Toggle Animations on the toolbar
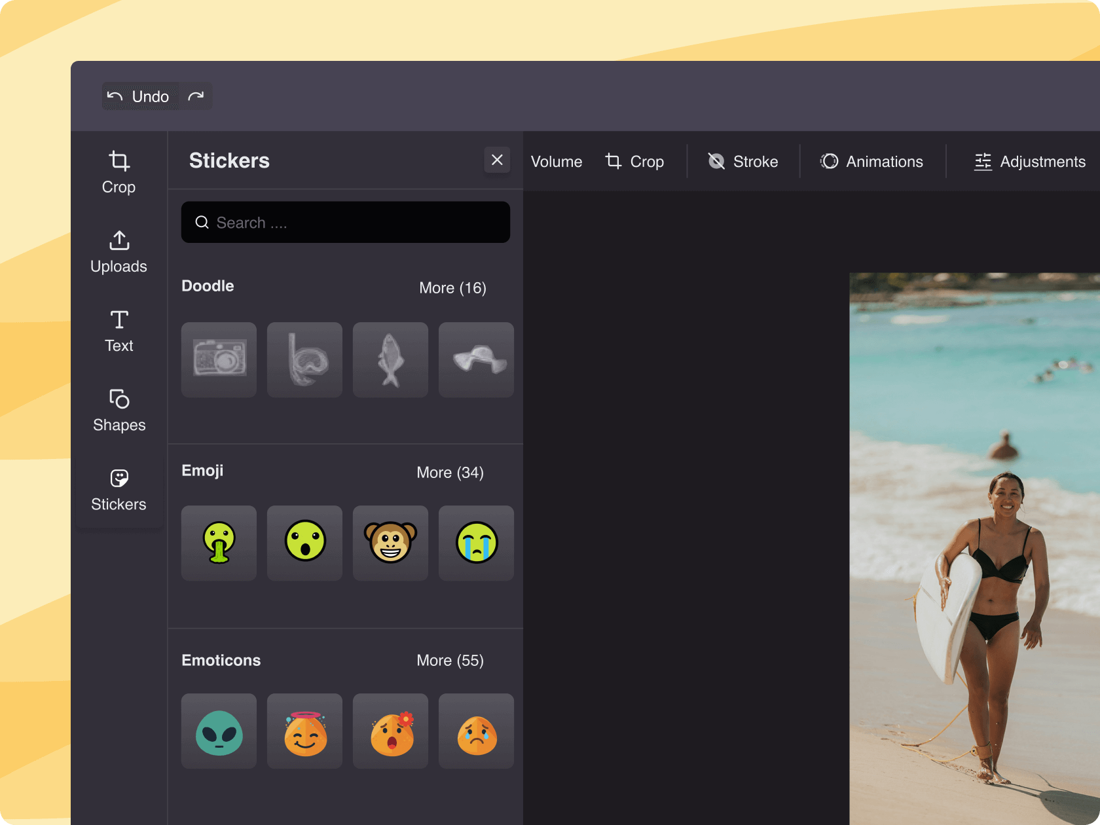This screenshot has height=825, width=1100. pos(871,161)
